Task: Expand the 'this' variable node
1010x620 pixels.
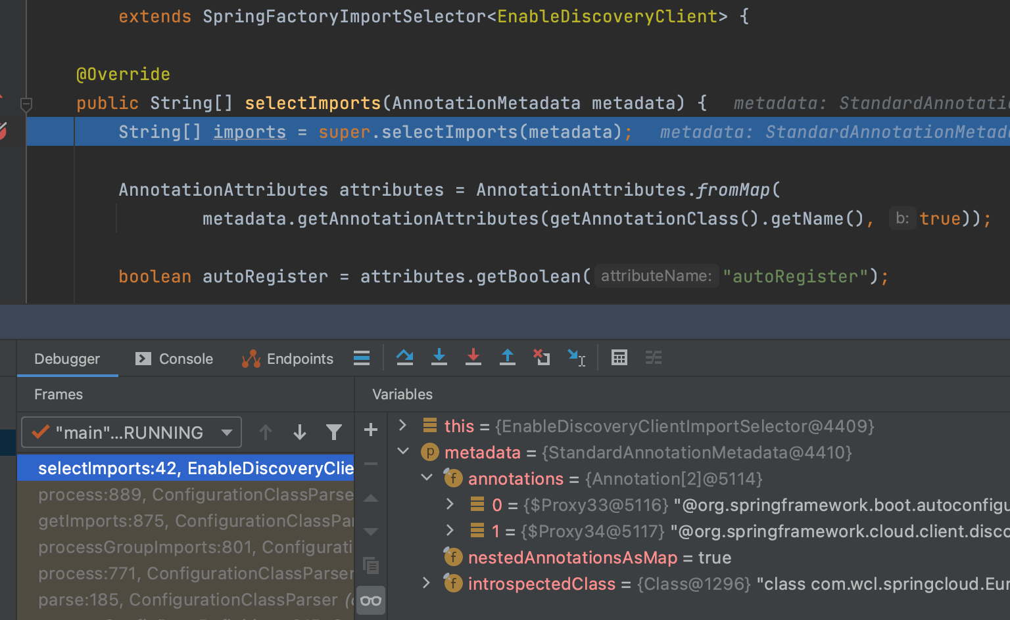Action: point(402,426)
